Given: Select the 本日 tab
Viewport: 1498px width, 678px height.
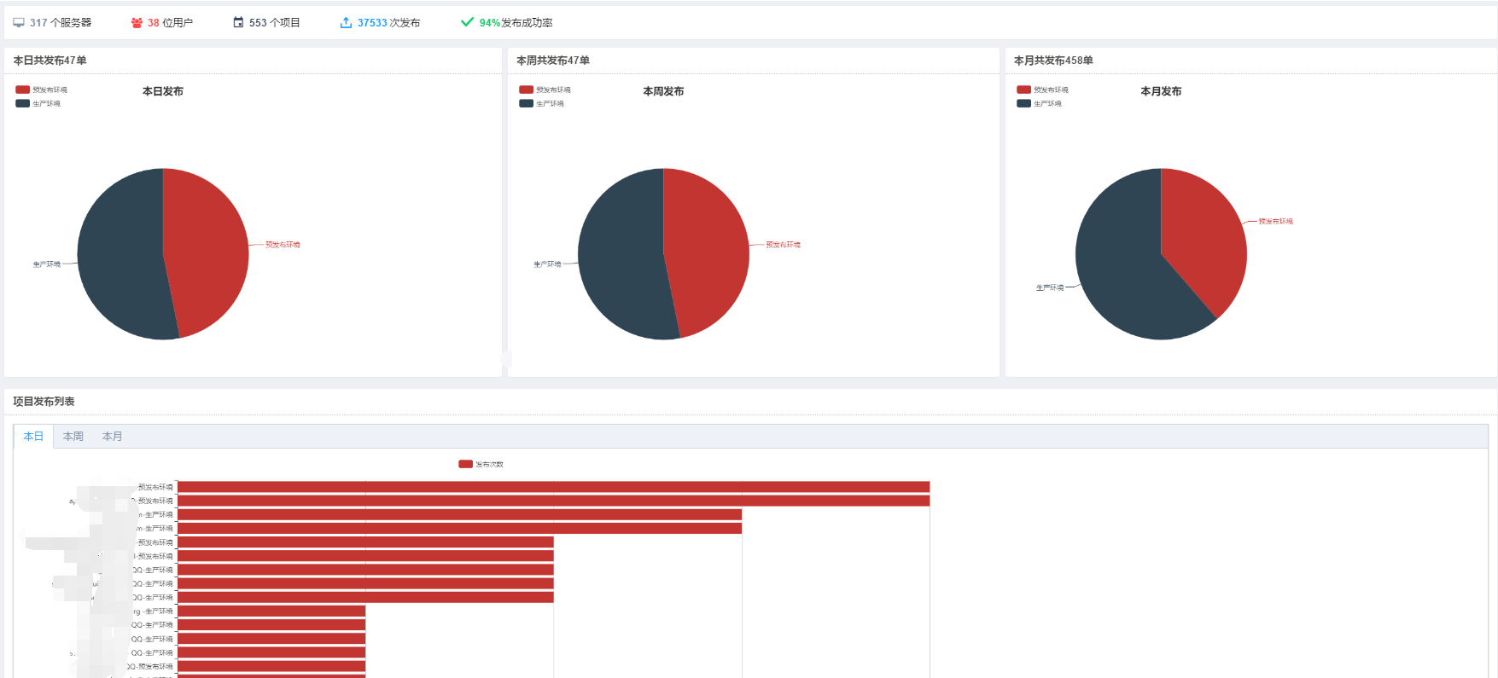Looking at the screenshot, I should 33,436.
